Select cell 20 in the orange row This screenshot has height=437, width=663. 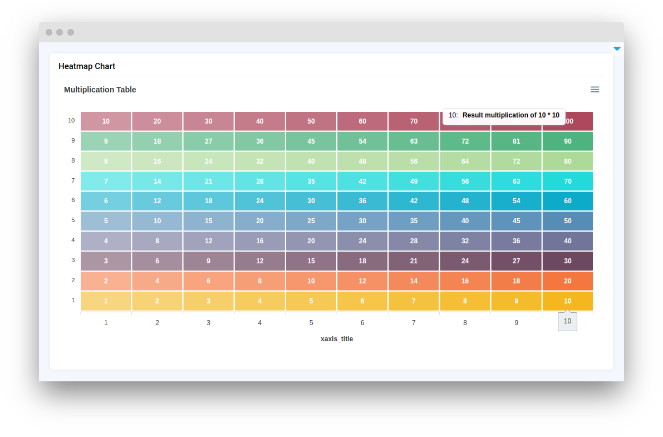pyautogui.click(x=567, y=281)
